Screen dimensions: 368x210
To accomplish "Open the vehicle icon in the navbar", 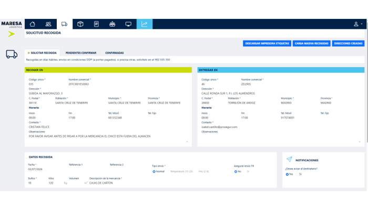I will [x=112, y=24].
